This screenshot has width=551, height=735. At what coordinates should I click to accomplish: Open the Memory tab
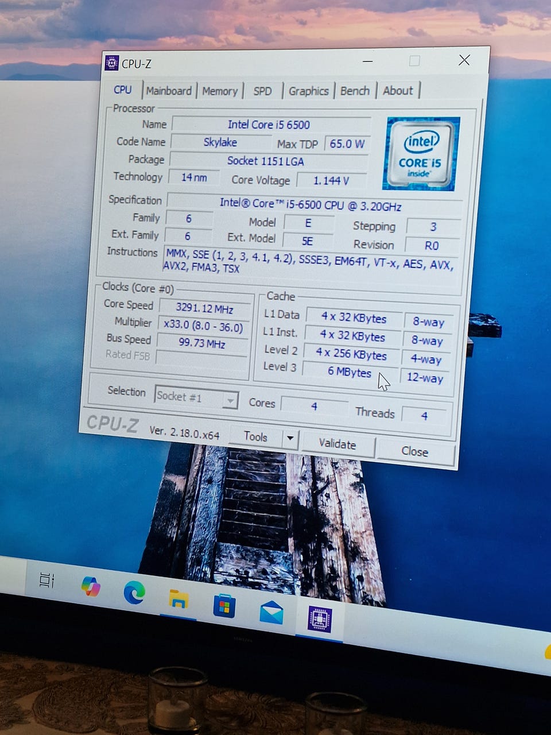point(220,91)
